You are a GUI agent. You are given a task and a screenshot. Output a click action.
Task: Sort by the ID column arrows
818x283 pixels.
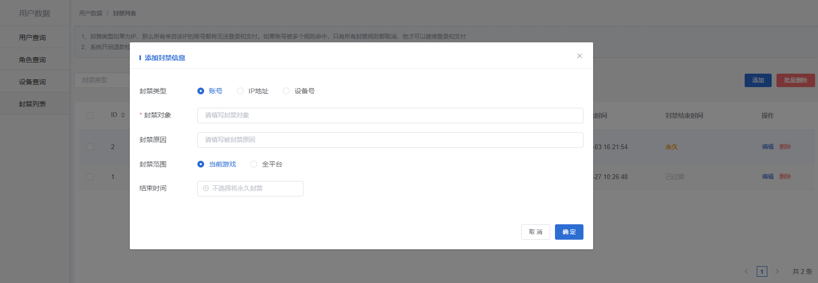point(123,115)
